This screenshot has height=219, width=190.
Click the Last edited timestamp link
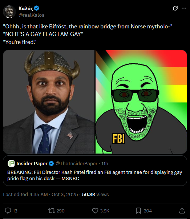pyautogui.click(x=40, y=194)
